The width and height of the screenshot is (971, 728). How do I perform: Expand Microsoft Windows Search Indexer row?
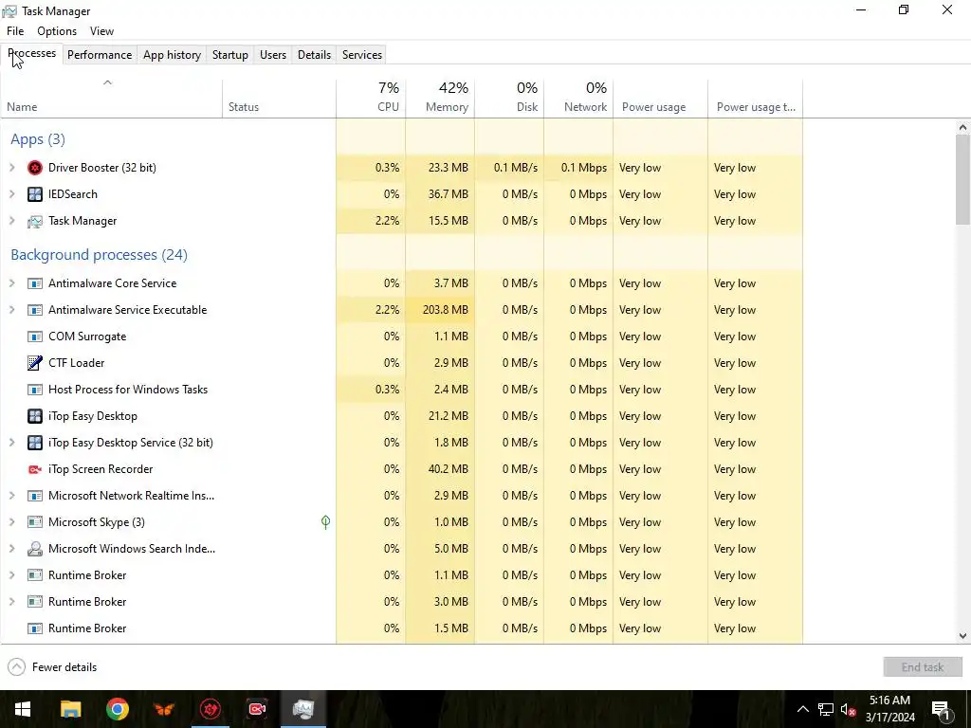click(11, 549)
